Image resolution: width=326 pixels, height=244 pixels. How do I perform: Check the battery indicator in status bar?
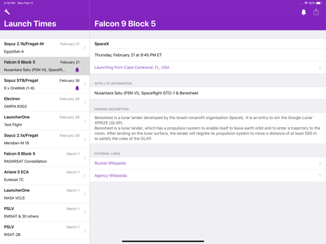tap(319, 3)
